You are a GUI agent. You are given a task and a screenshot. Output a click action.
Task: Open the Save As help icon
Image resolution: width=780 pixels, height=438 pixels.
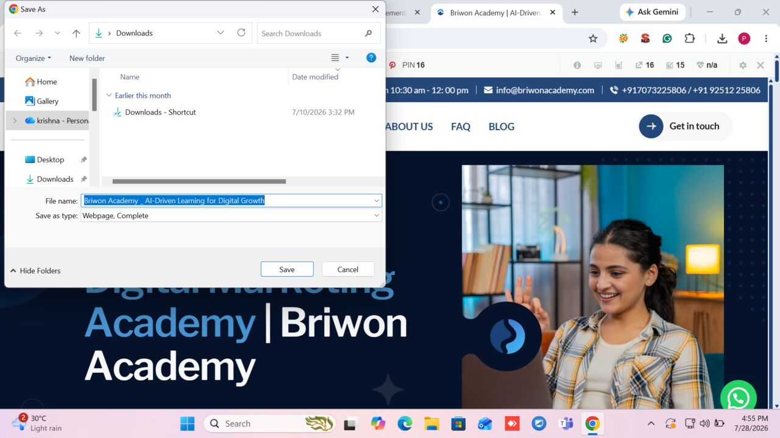[x=371, y=58]
